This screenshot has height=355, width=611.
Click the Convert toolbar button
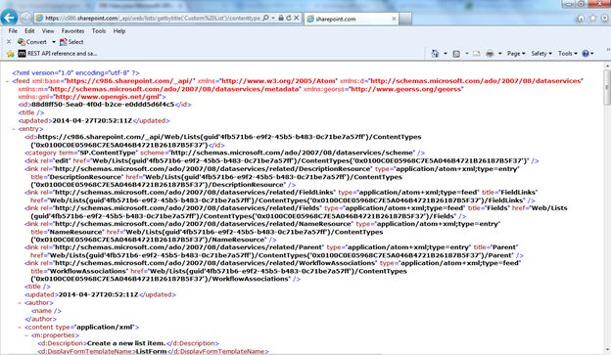[x=32, y=42]
